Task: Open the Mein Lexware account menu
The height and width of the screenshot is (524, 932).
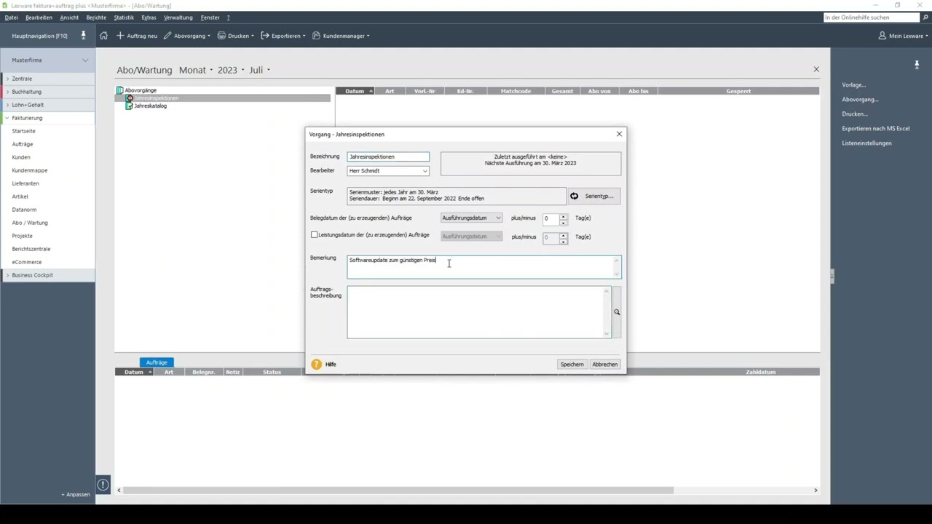Action: point(903,36)
